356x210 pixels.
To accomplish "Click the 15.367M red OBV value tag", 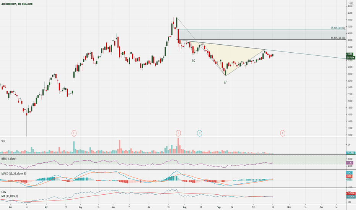I will (351, 193).
